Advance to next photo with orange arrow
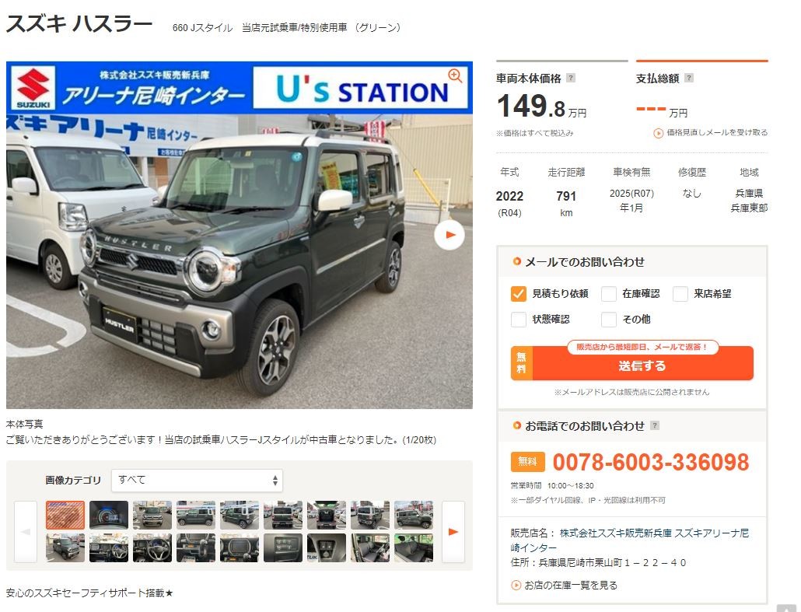 (449, 235)
